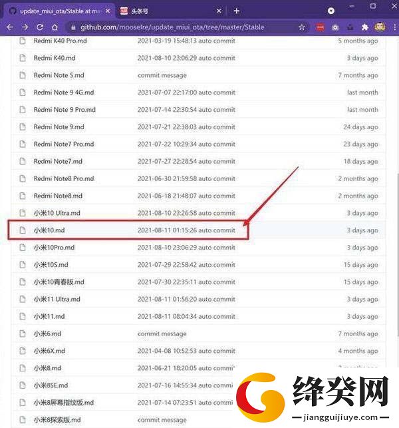The width and height of the screenshot is (399, 428).
Task: Click commit 2021-03-19 15:48:13 auto commit
Action: pyautogui.click(x=186, y=41)
